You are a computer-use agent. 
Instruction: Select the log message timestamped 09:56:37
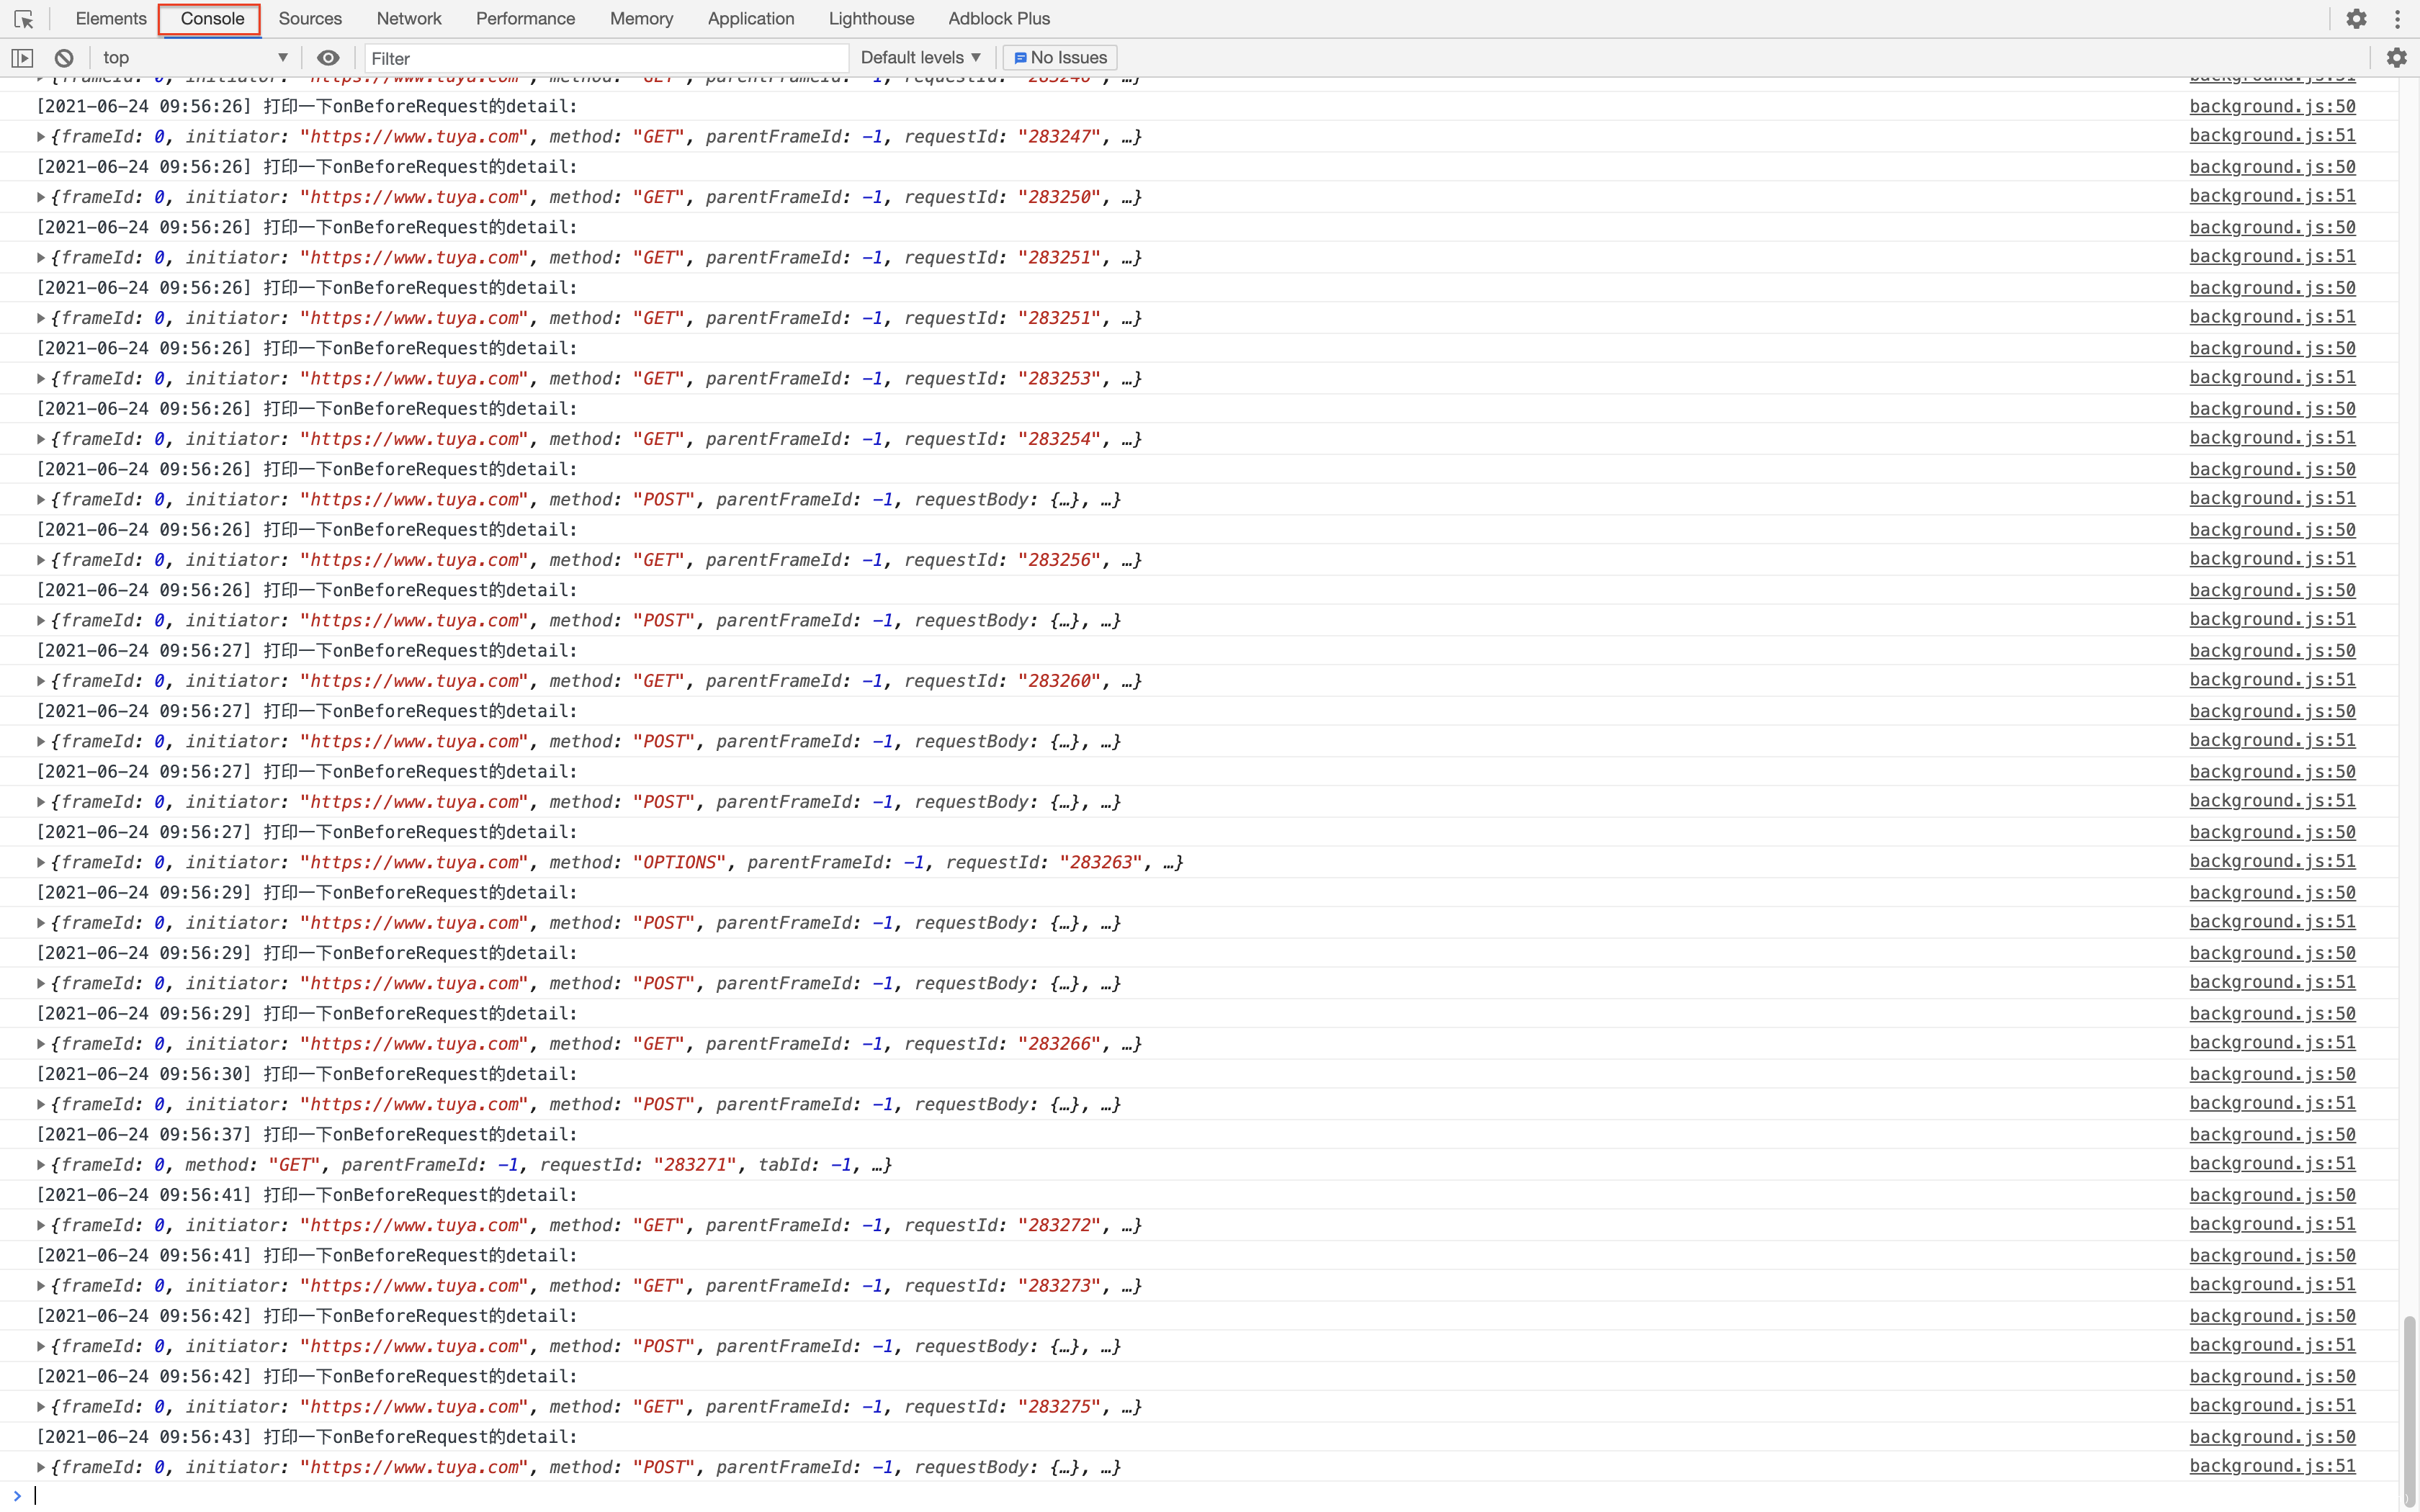coord(307,1134)
